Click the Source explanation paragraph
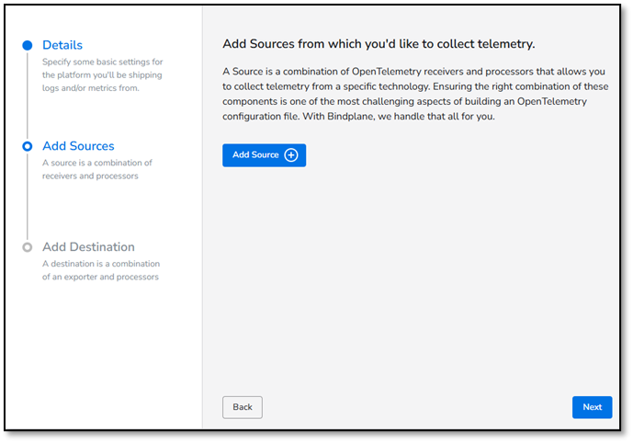 coord(415,94)
